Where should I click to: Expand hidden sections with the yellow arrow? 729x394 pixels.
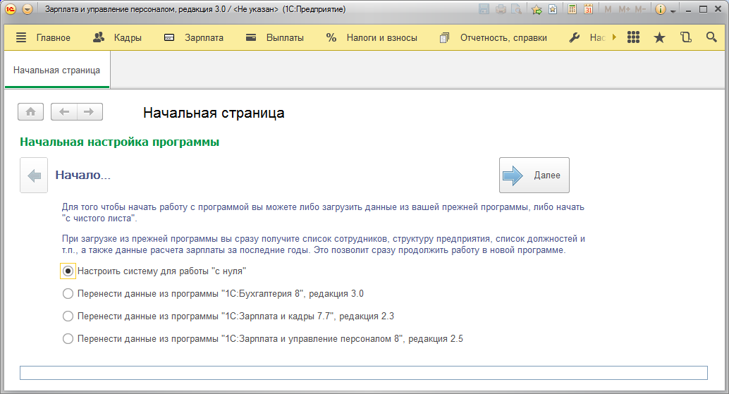coord(614,37)
